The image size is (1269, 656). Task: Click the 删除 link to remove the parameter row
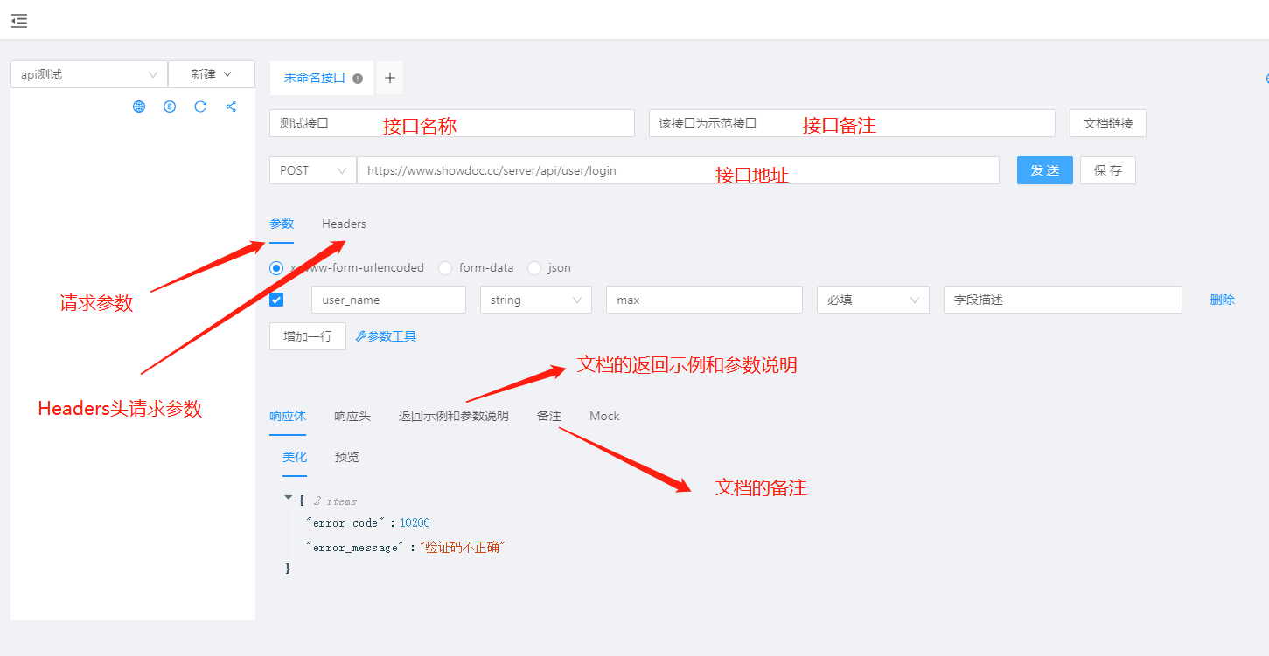point(1222,299)
